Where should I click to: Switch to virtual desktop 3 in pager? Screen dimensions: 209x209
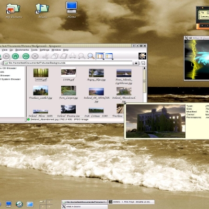(x=43, y=206)
